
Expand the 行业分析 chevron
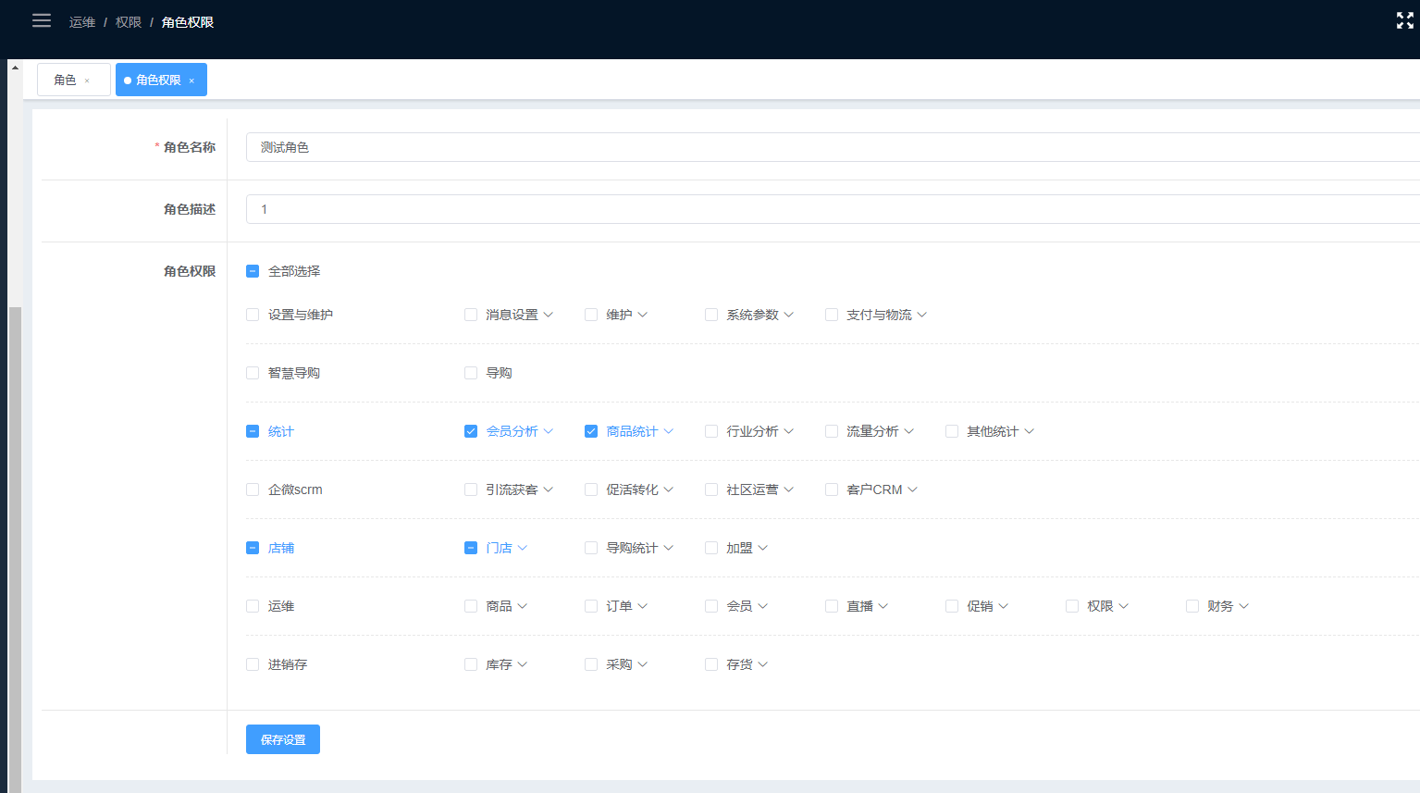coord(789,431)
